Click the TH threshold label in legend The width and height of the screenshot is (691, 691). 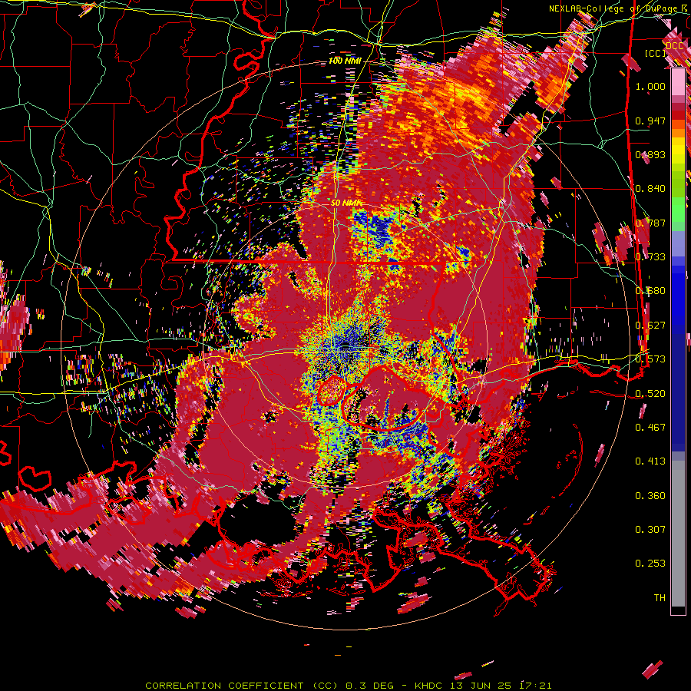click(660, 598)
